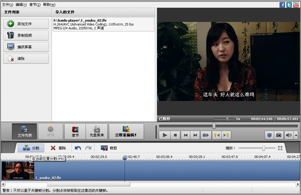The width and height of the screenshot is (301, 195).
Task: Click the playback speed slider handle
Action: 227,119
